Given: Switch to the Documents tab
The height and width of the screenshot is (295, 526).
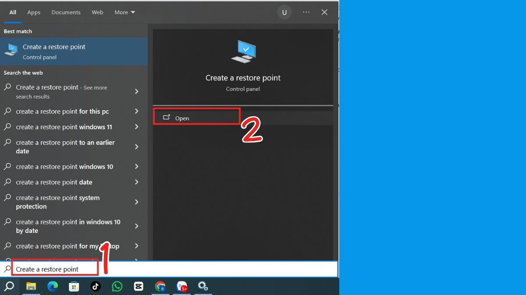Looking at the screenshot, I should pos(66,12).
